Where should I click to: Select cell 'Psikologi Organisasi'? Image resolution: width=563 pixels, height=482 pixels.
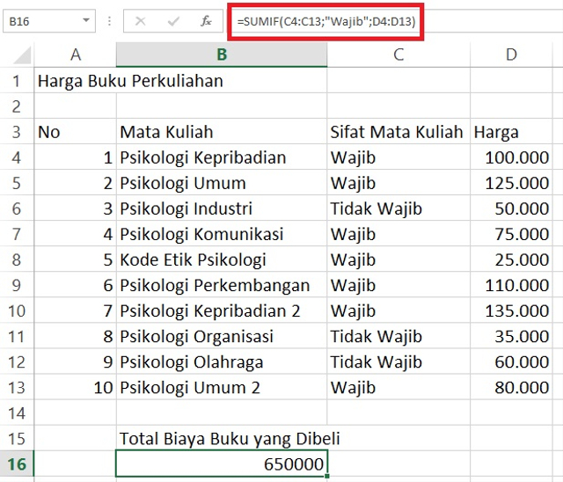pyautogui.click(x=222, y=336)
